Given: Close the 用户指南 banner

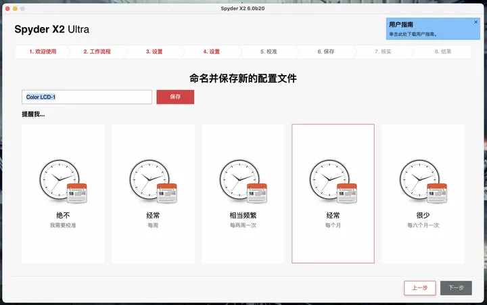Looking at the screenshot, I should [476, 22].
